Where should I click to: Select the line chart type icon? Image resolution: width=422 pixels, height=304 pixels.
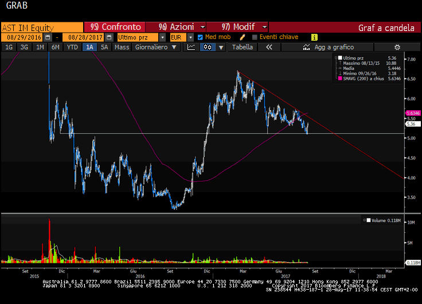point(192,47)
